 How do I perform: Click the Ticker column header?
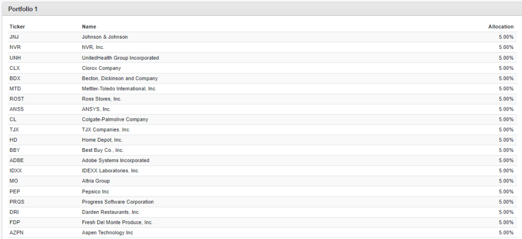click(x=17, y=26)
